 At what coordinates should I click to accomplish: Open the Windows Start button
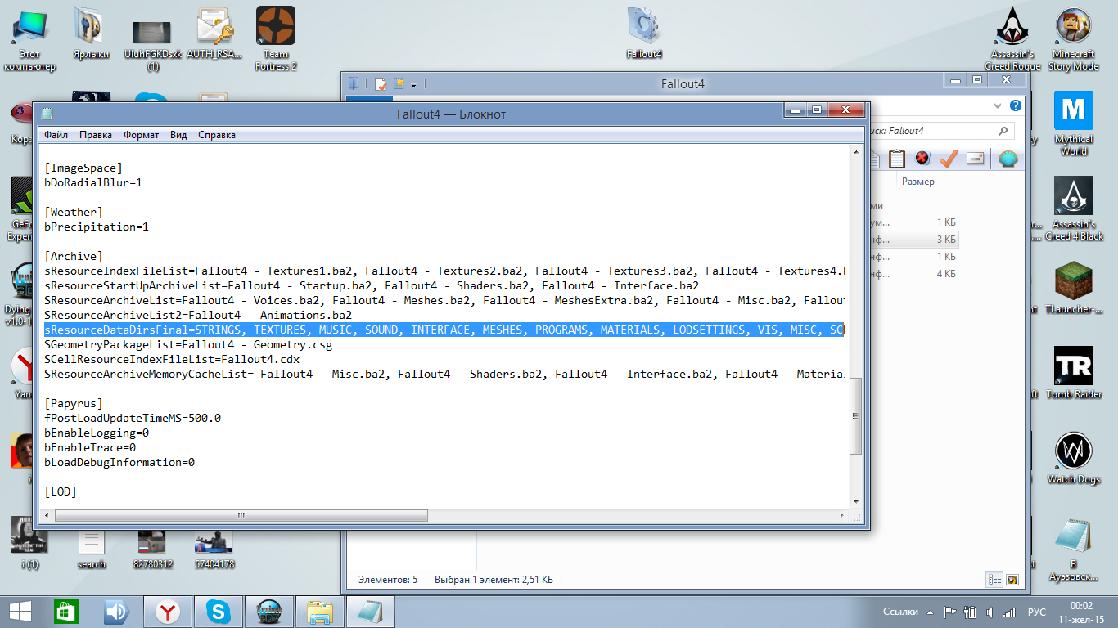pos(20,612)
